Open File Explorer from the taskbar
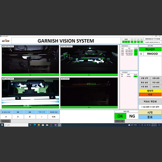This screenshot has width=162, height=162. coord(38,125)
